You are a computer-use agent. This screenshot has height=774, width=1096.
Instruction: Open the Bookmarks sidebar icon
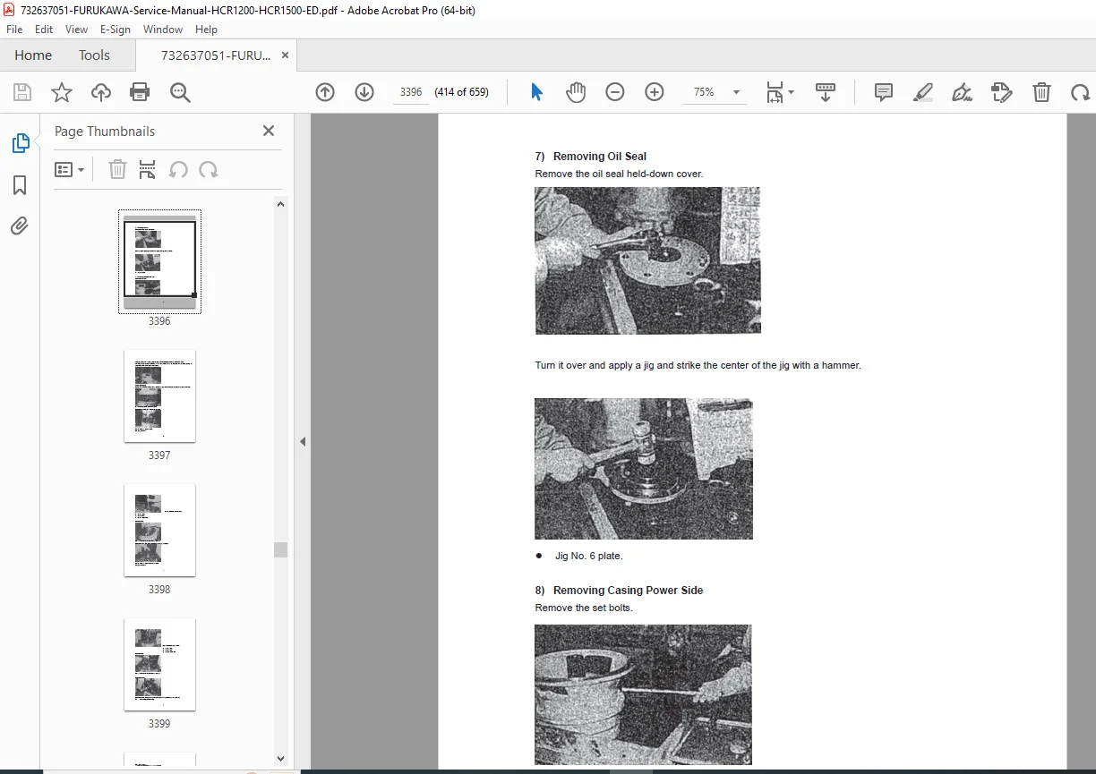pyautogui.click(x=20, y=185)
